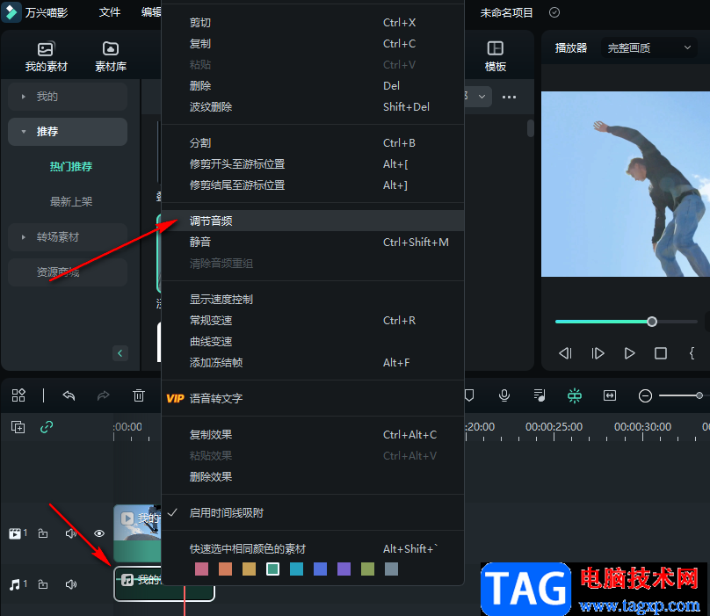Click the zoom-to-fit timeline icon

point(610,395)
